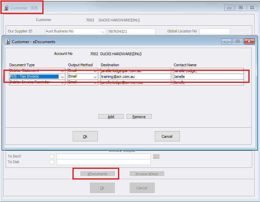The width and height of the screenshot is (260, 202).
Task: Click the Debtor Statement destination email field
Action: (135, 71)
